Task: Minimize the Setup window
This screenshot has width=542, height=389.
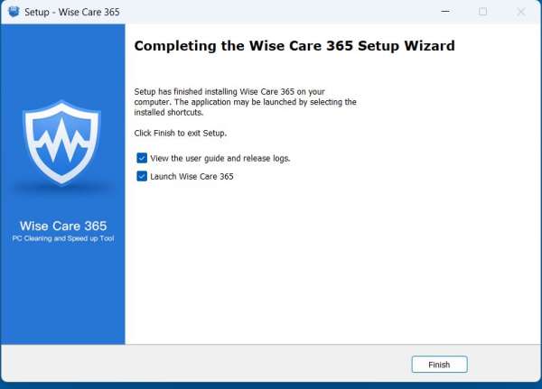Action: [445, 12]
